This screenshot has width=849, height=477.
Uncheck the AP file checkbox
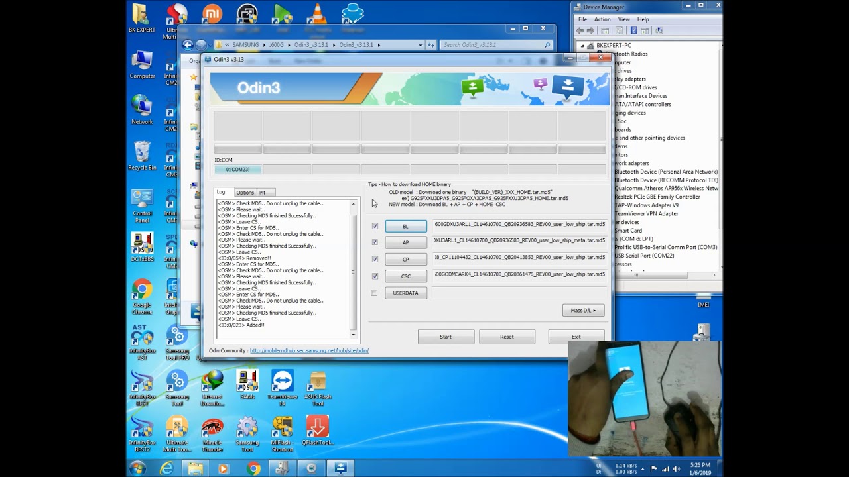[x=375, y=242]
